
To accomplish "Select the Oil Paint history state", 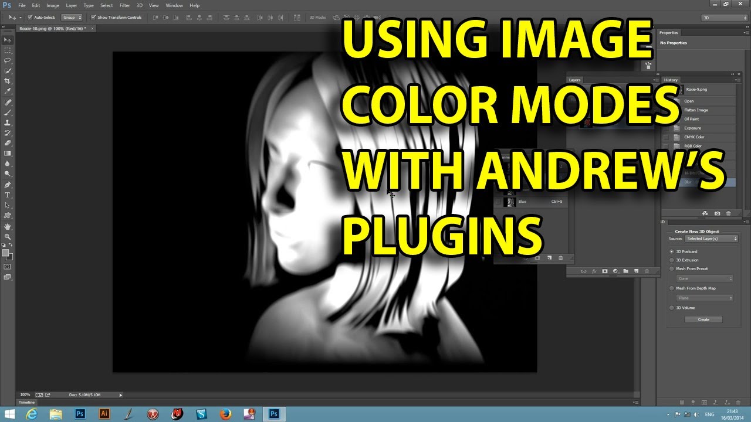I will tap(699, 119).
